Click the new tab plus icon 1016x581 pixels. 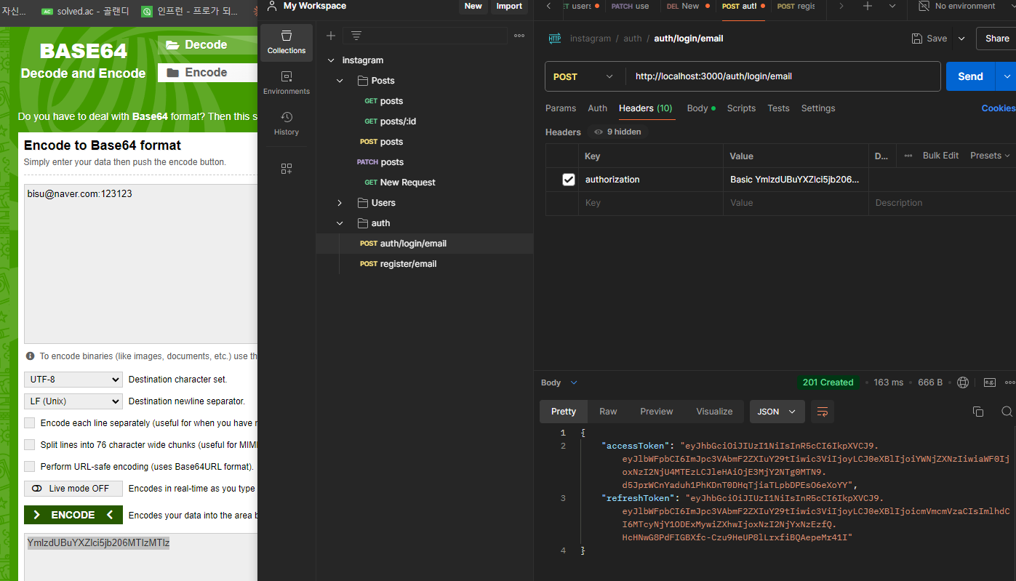(x=867, y=6)
